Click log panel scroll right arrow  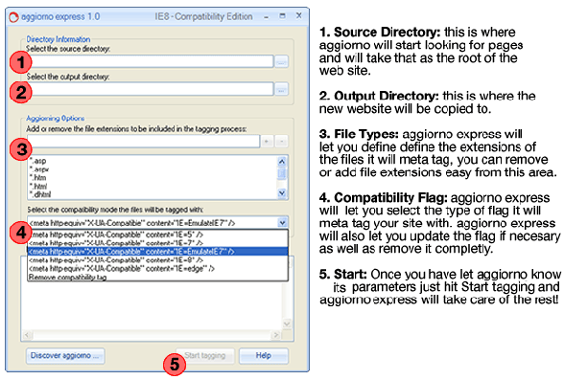coord(276,335)
